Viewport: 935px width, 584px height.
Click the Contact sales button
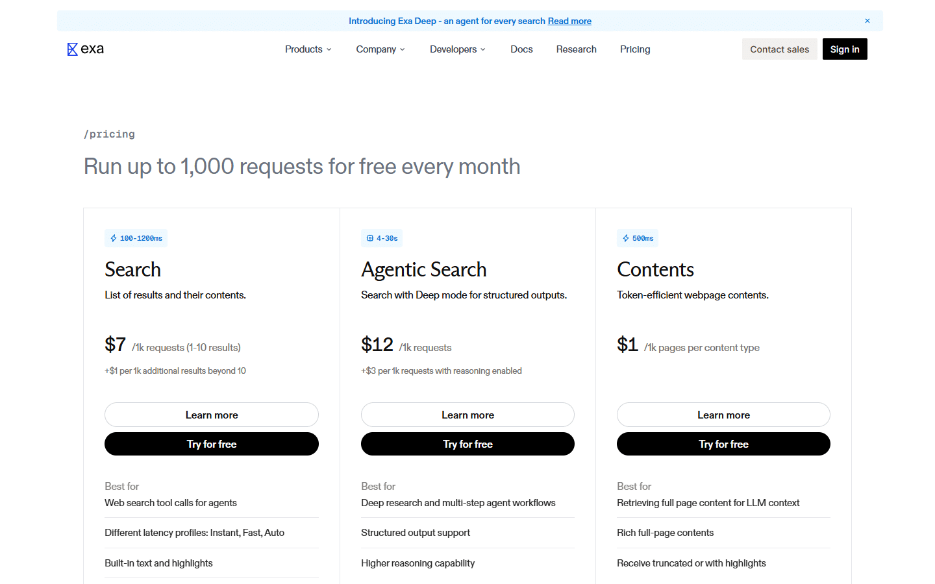point(779,49)
